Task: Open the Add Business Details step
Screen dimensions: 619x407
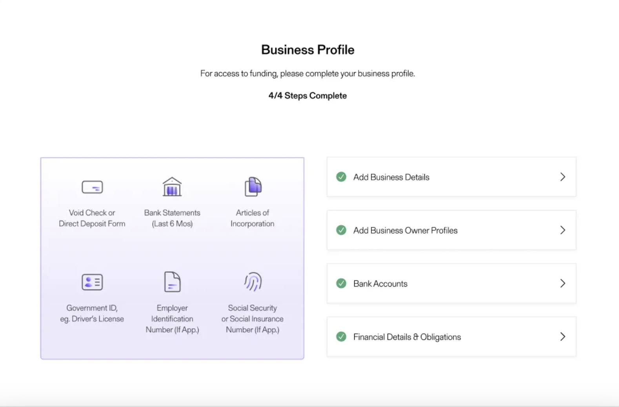Action: (x=452, y=177)
